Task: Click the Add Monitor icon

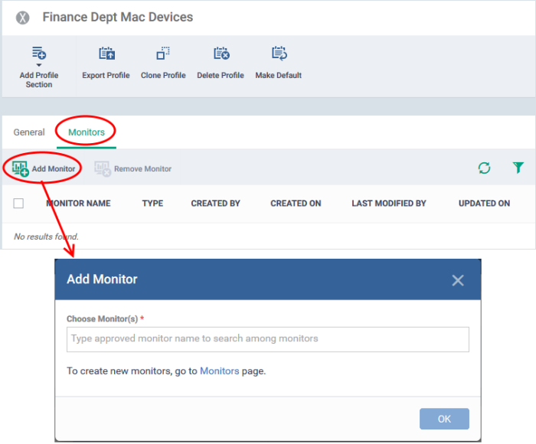Action: pos(20,168)
